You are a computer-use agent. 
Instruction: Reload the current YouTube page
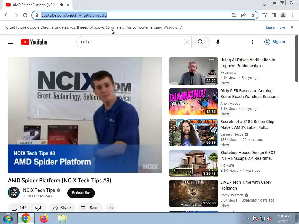25,15
